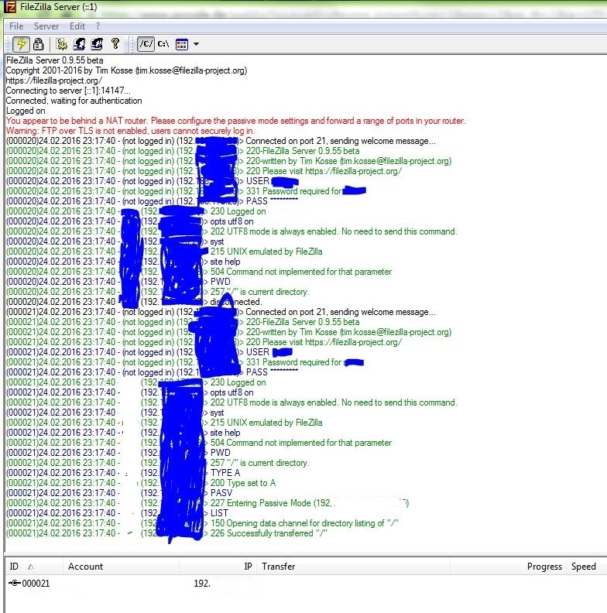Open the Server menu
This screenshot has height=613, width=607.
point(46,26)
